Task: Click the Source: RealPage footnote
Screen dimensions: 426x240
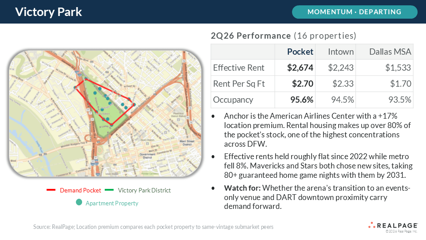Action: (153, 227)
